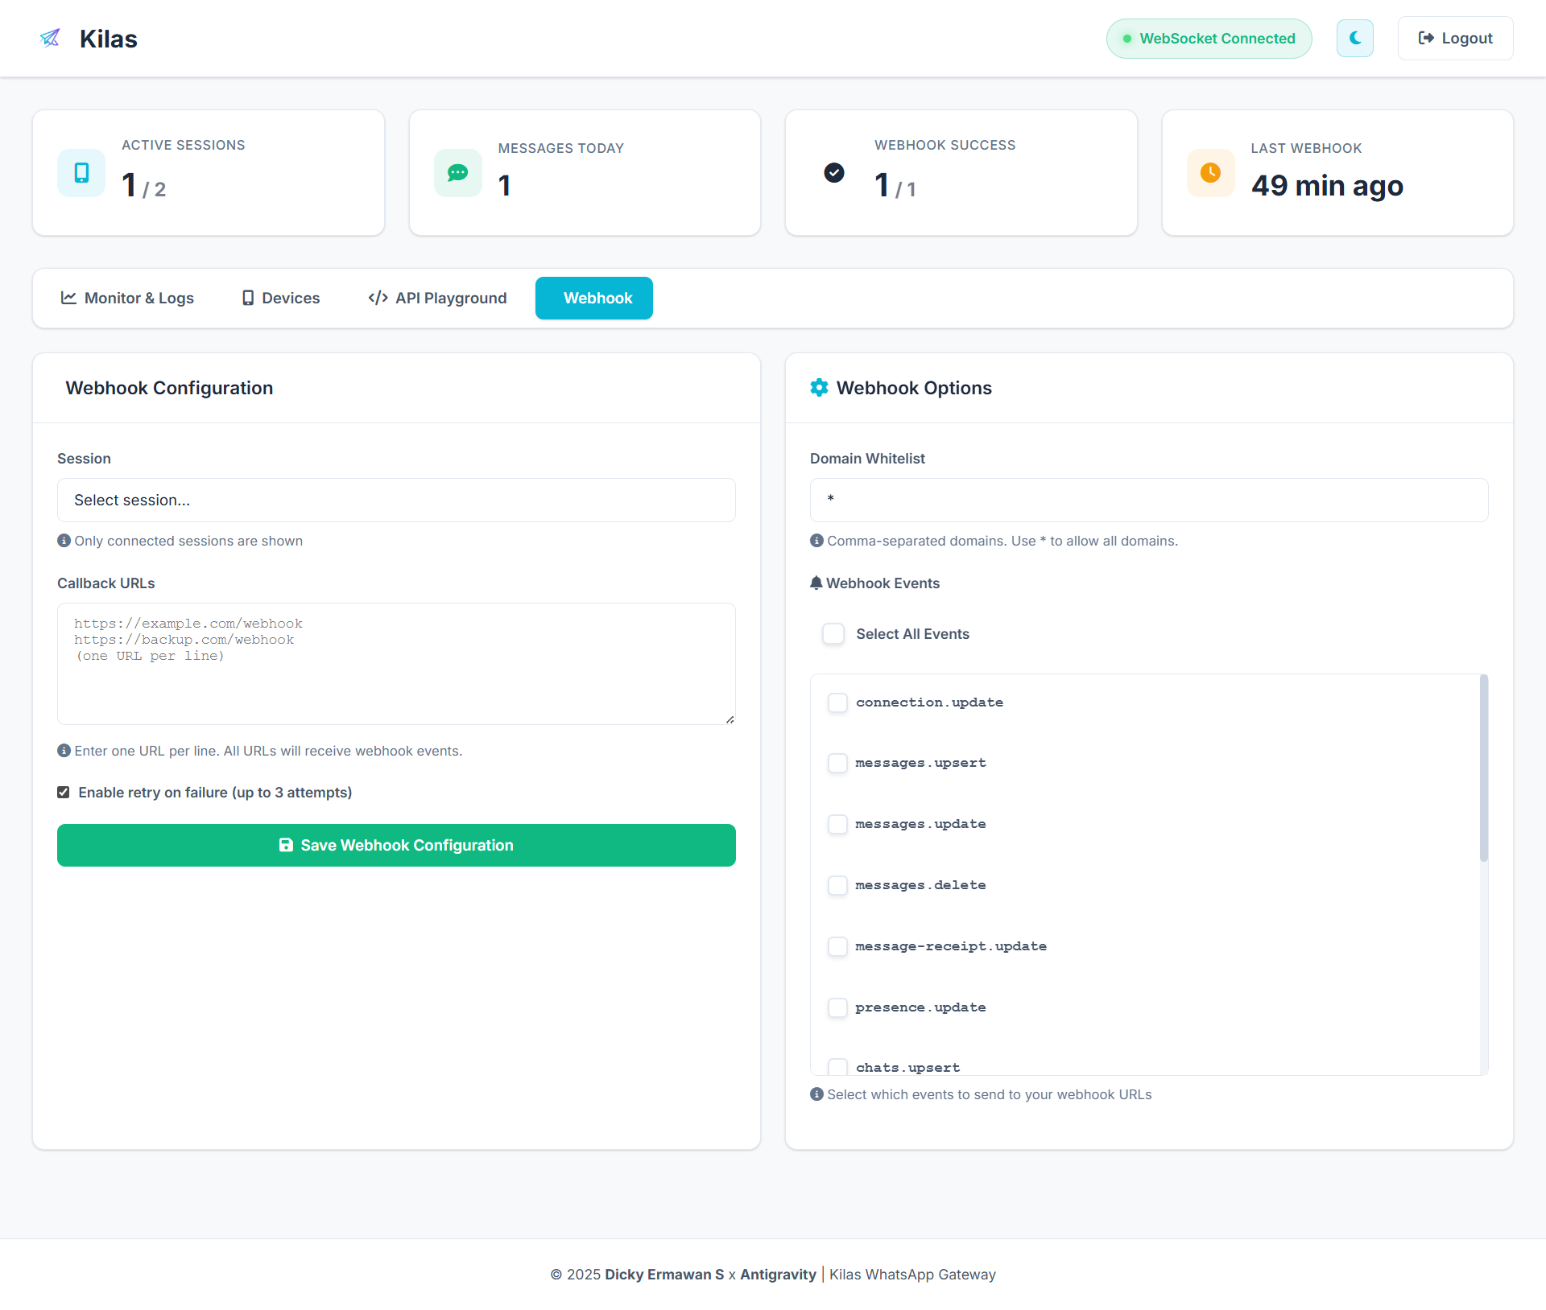Click 'Dicky Ermawan S' in the footer
The height and width of the screenshot is (1310, 1546).
(x=664, y=1275)
